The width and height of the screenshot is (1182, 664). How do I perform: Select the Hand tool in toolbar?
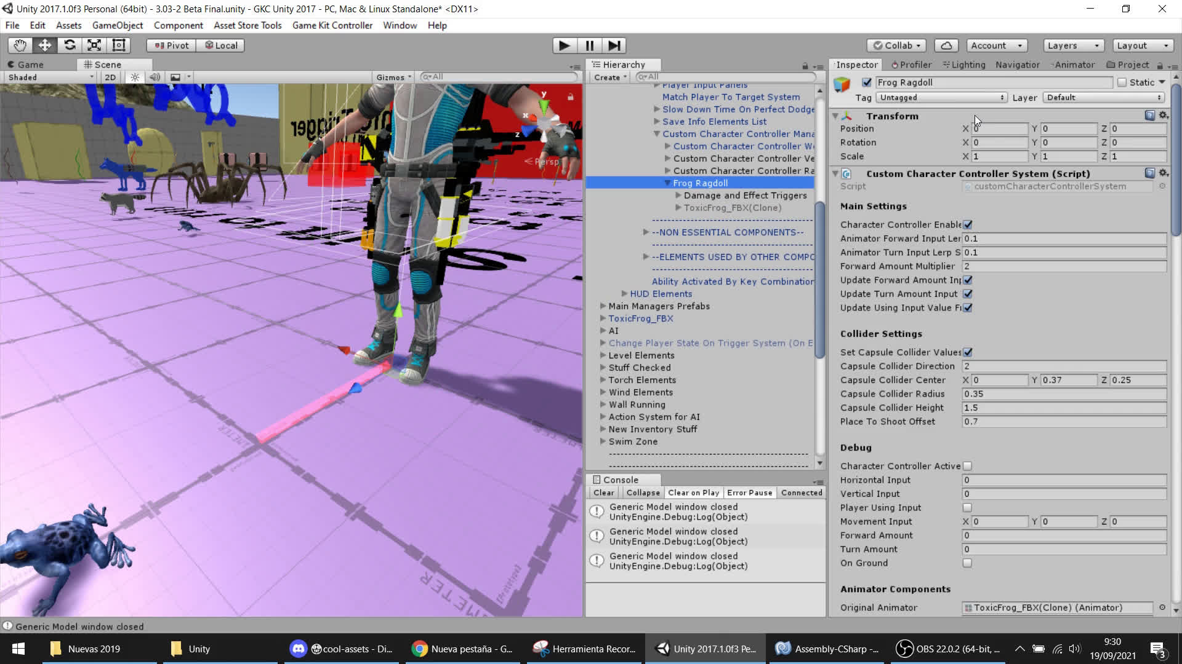click(20, 45)
